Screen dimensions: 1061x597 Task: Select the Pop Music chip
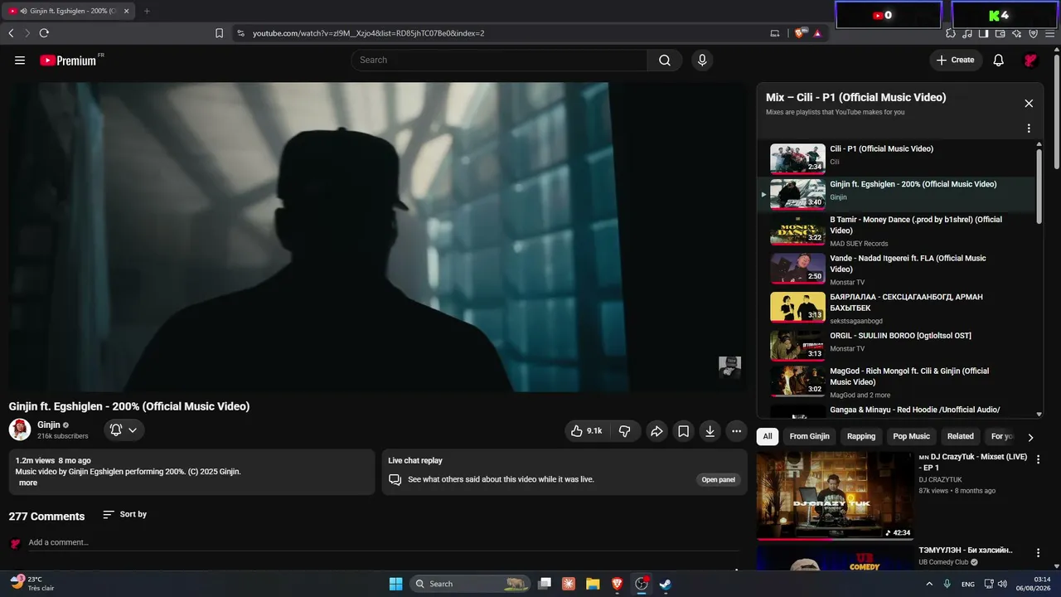911,437
